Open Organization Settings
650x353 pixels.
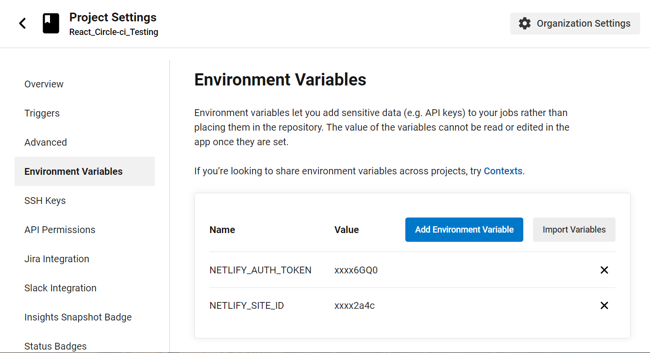575,23
